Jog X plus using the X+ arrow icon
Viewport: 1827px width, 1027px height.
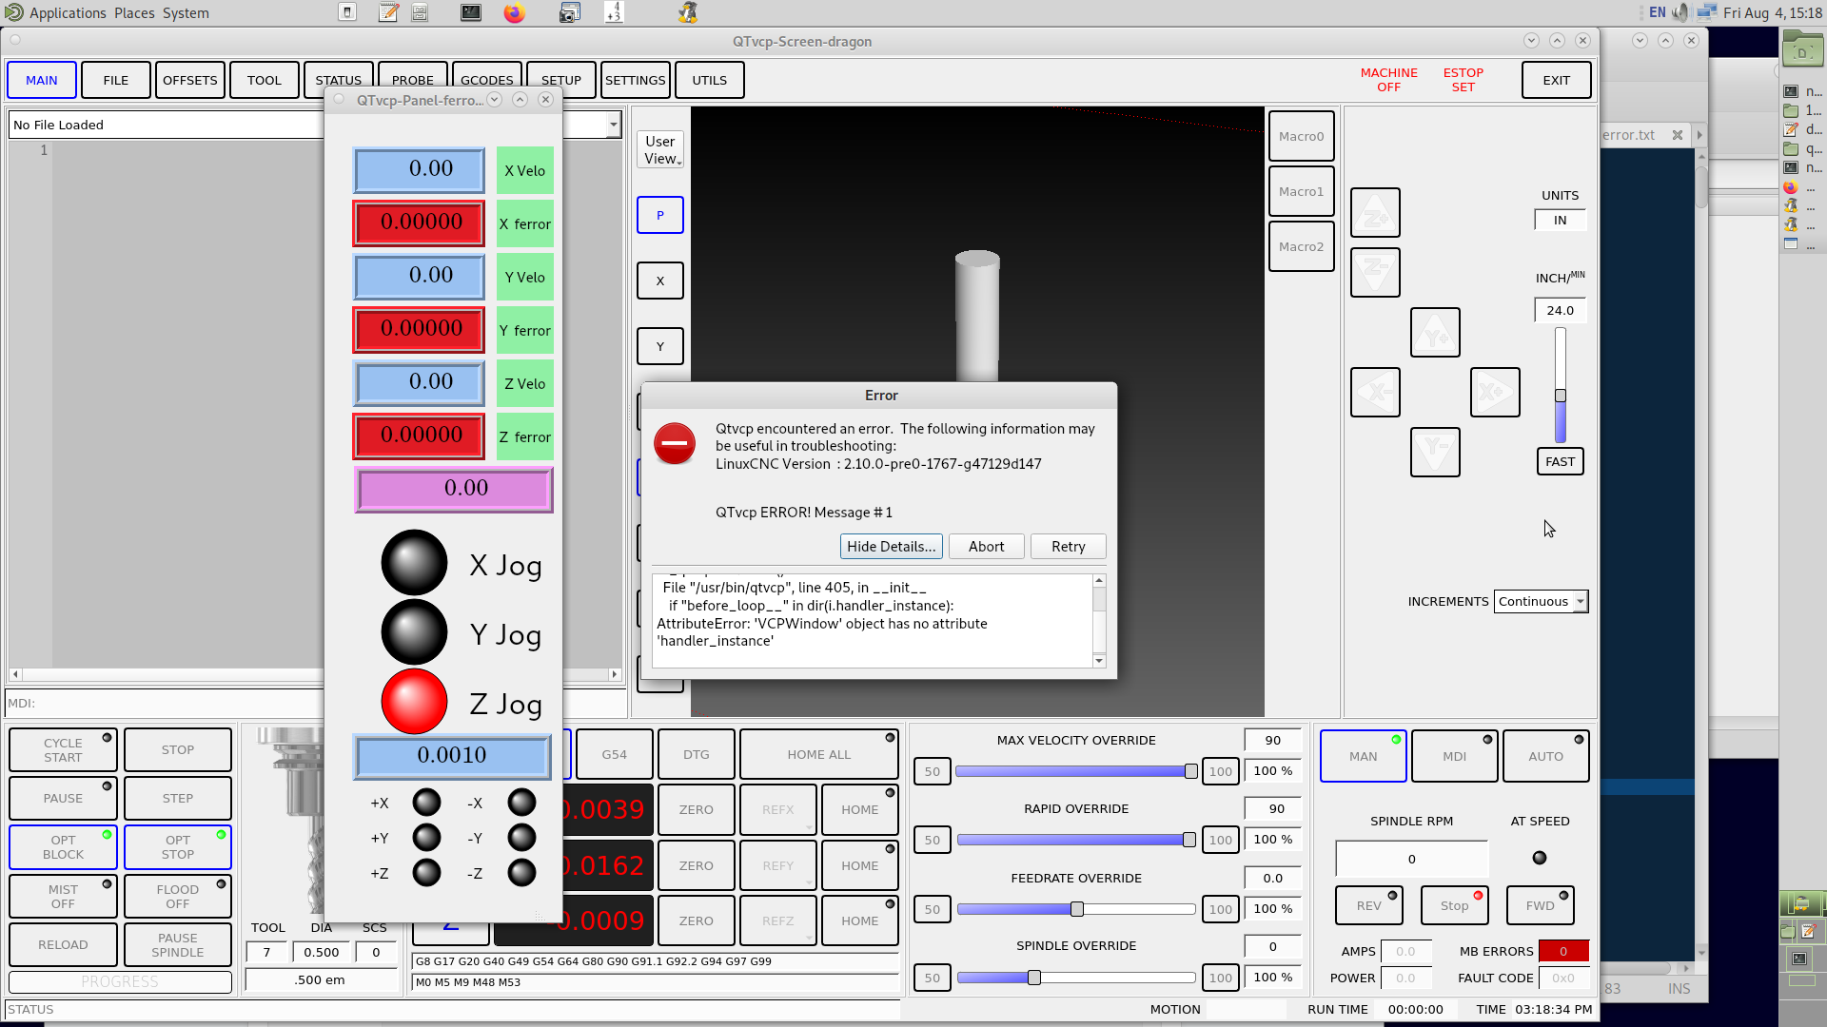[1495, 392]
